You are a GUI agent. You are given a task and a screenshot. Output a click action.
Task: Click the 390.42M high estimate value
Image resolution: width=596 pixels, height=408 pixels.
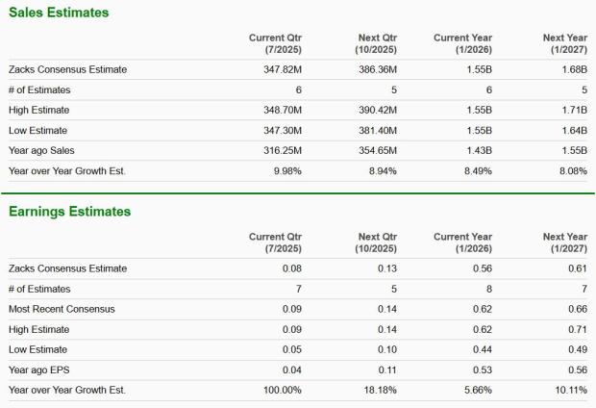tap(378, 110)
